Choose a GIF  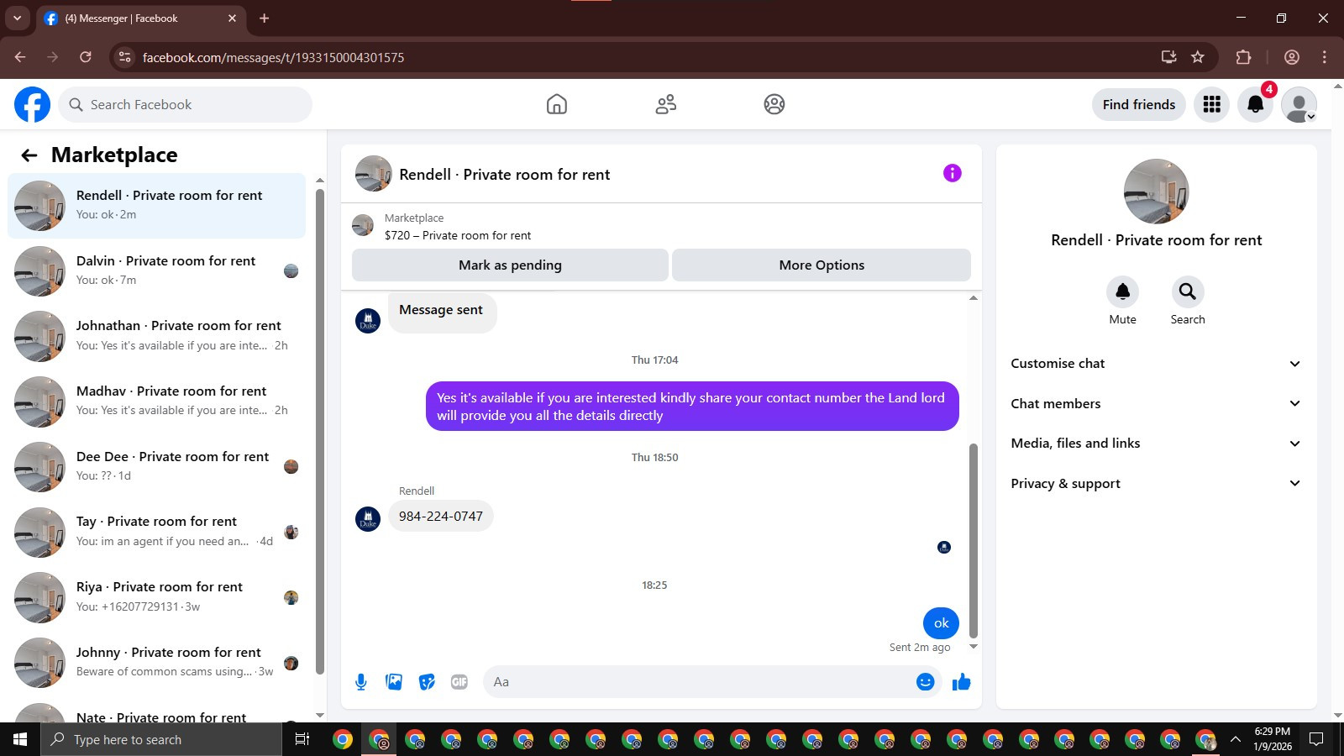(459, 682)
